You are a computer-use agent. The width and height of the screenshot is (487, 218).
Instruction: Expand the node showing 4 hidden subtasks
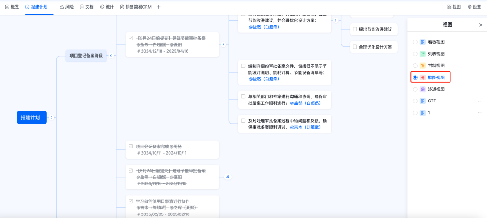tap(227, 177)
